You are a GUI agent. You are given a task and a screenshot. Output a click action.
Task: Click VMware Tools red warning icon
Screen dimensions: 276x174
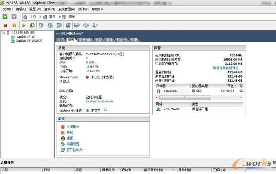[87, 77]
